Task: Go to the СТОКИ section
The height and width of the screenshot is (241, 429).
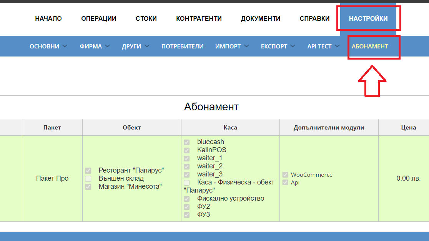Action: [146, 18]
